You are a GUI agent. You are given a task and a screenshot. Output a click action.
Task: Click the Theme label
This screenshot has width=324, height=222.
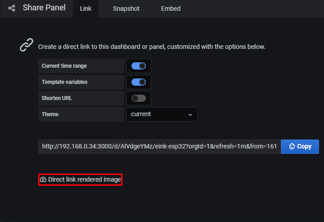(50, 114)
